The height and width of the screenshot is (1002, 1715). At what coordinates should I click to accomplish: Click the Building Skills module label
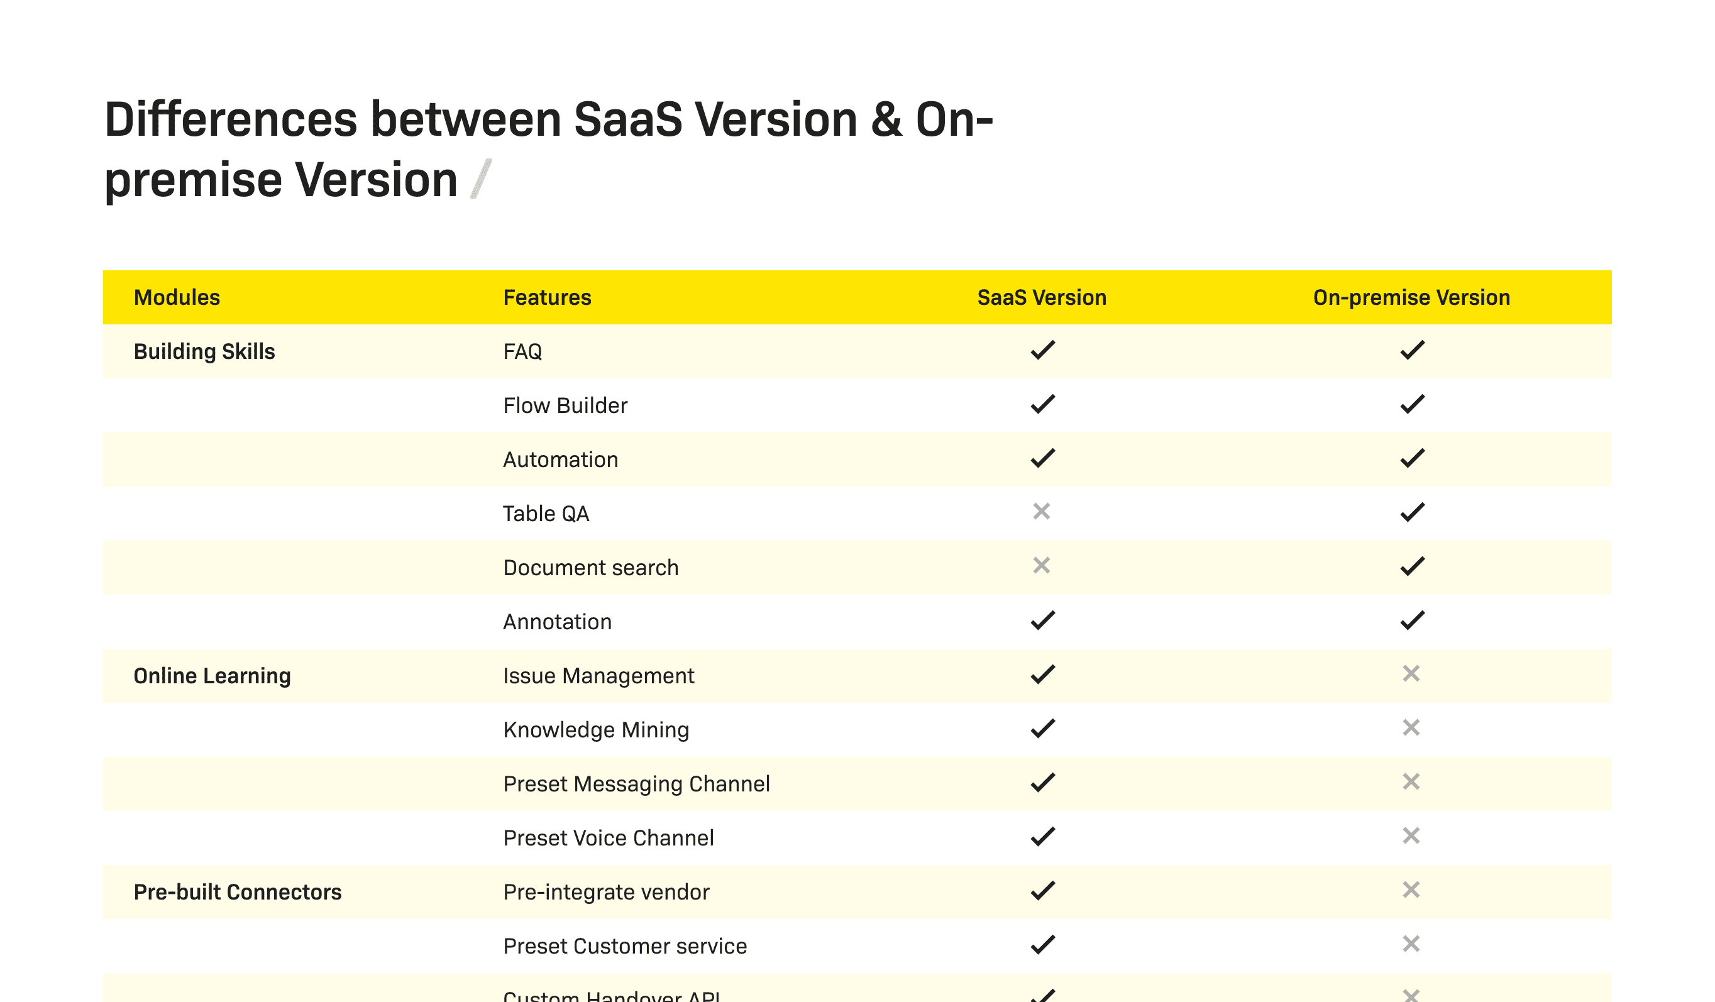204,352
